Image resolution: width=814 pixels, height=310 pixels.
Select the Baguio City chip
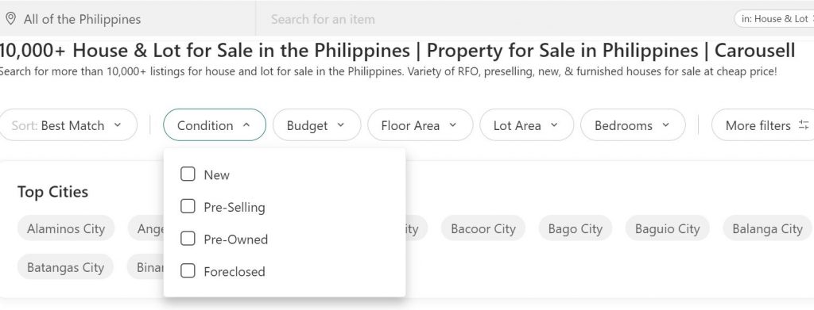667,228
